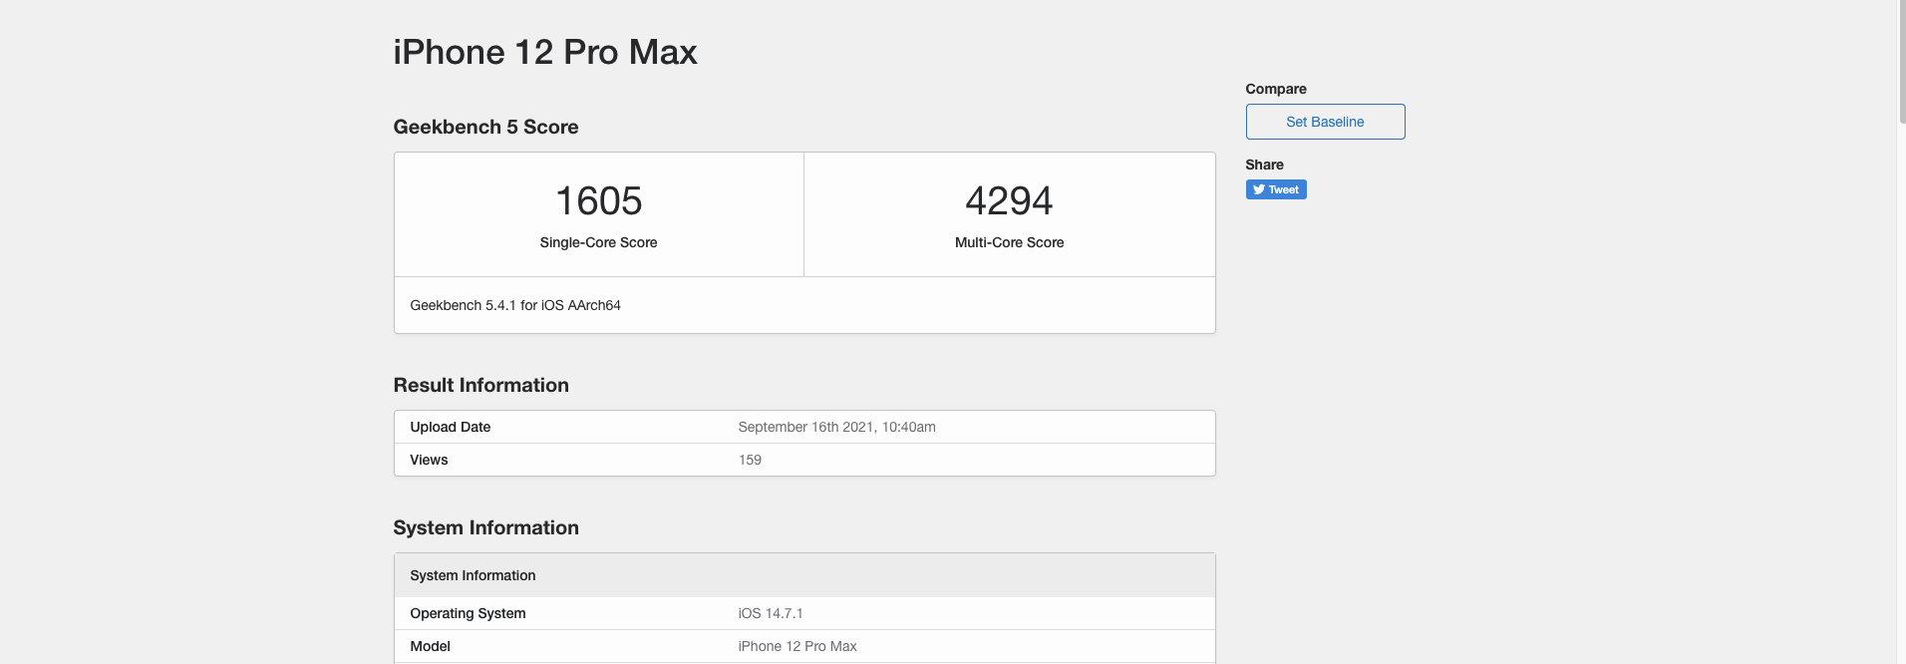
Task: Click the Set Baseline button
Action: click(1325, 122)
